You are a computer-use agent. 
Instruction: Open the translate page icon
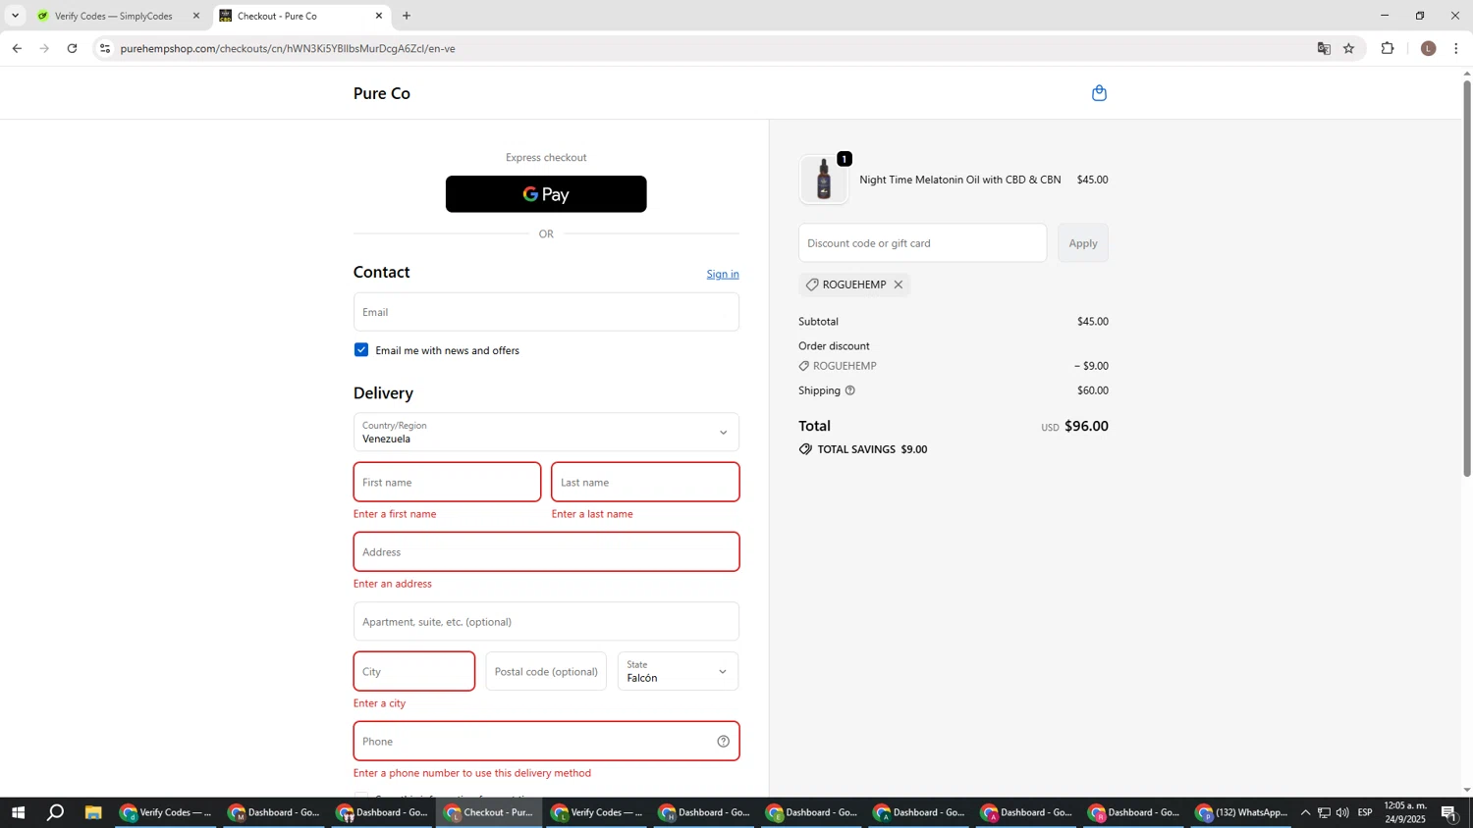coord(1324,48)
